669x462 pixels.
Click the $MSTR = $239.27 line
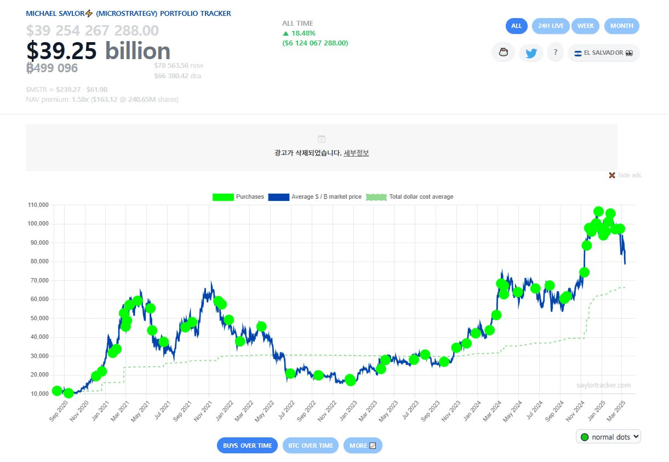point(67,89)
